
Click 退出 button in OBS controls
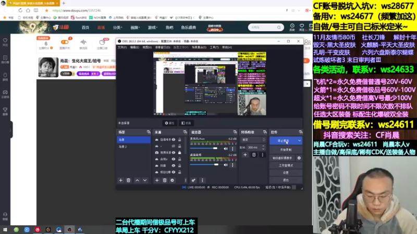[286, 180]
